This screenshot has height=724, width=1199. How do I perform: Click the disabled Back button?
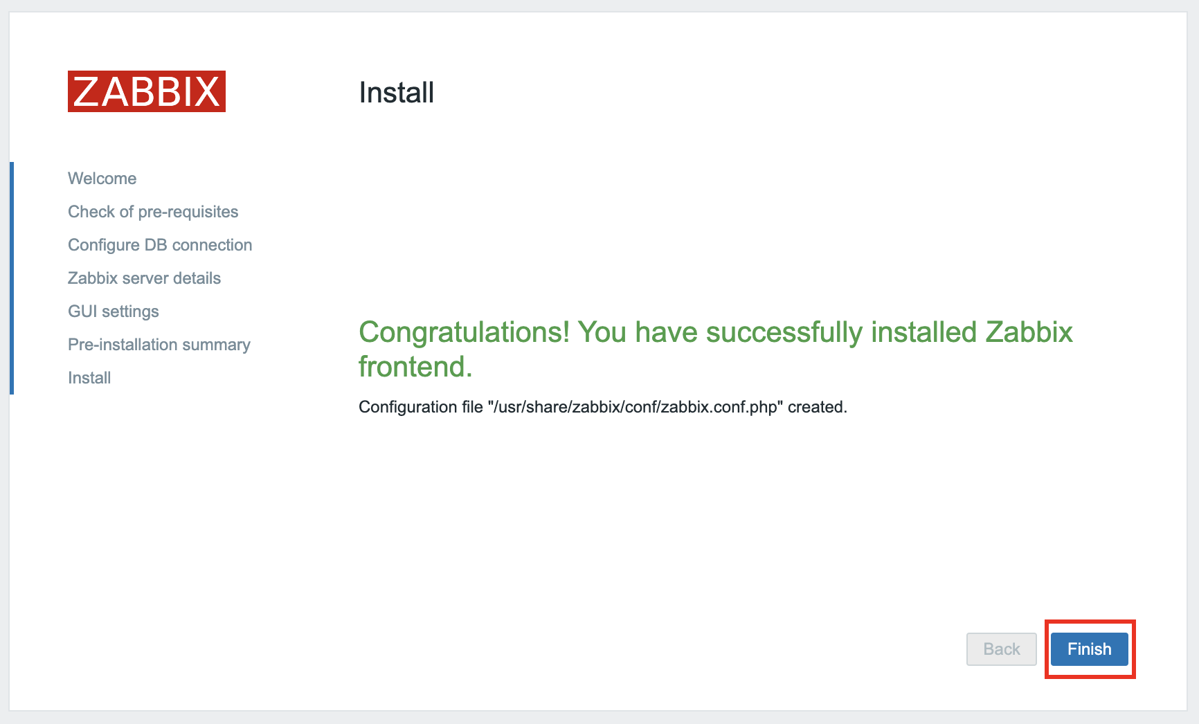(1001, 649)
